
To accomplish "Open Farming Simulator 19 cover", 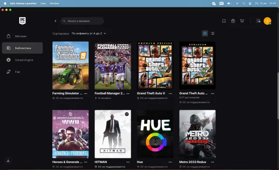I will [71, 65].
